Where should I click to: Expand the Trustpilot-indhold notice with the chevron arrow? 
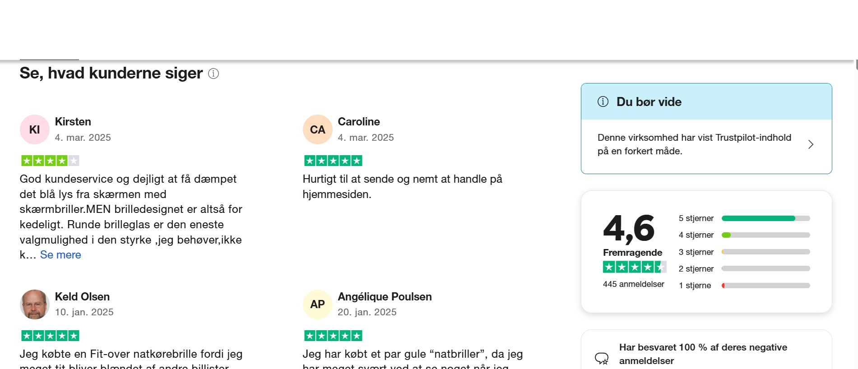coord(811,144)
